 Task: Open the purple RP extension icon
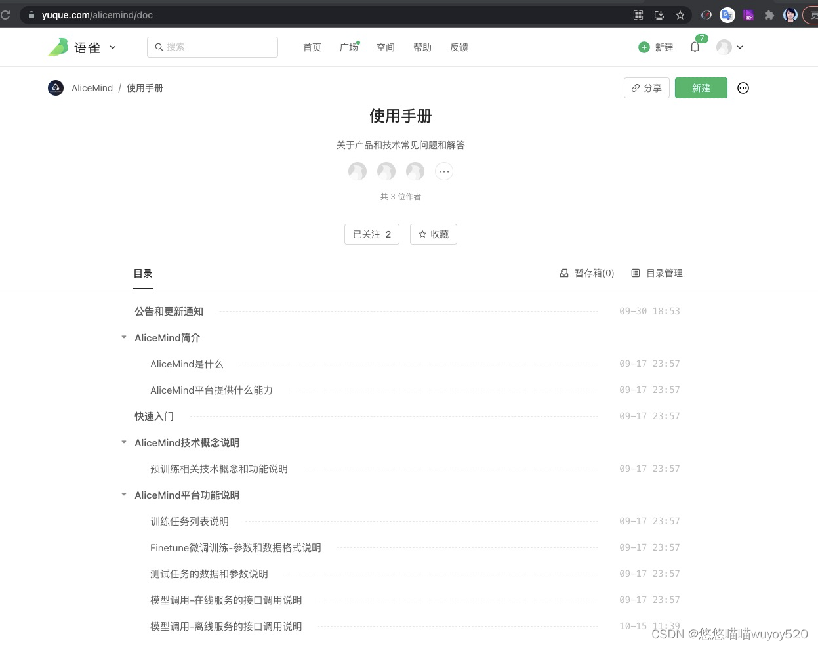click(x=748, y=15)
